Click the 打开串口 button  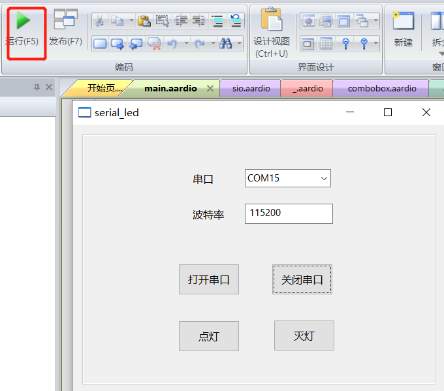tap(209, 279)
